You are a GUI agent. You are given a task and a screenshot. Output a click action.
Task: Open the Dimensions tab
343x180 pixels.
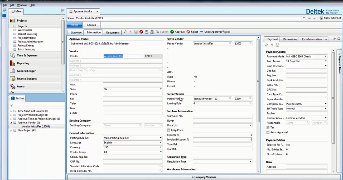290,39
